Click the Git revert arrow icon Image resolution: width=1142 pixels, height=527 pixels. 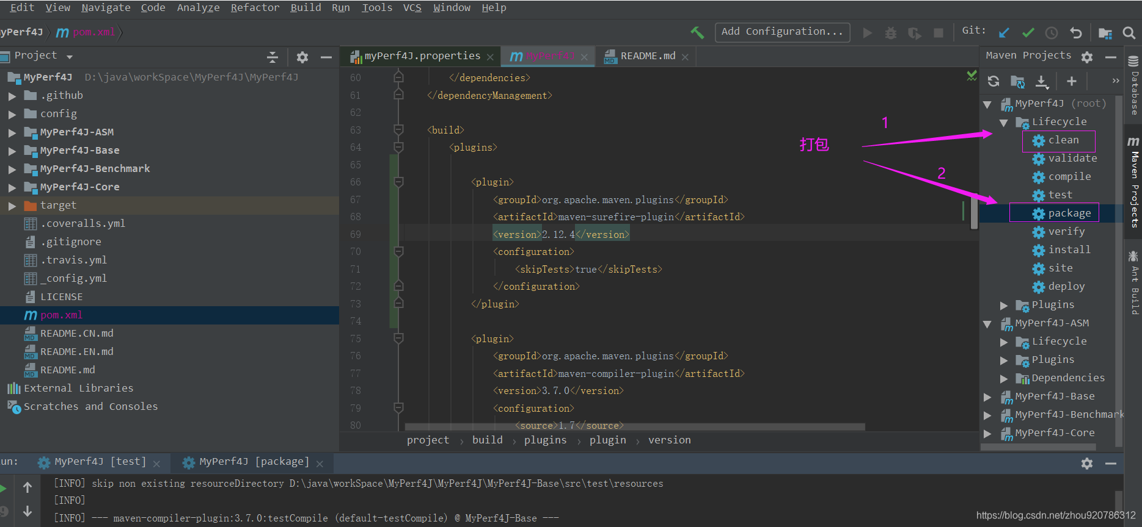(1076, 32)
